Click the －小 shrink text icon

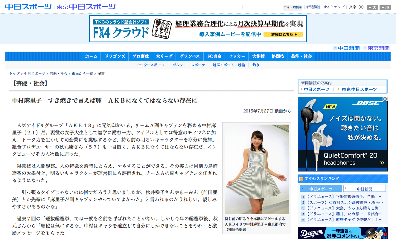[385, 7]
